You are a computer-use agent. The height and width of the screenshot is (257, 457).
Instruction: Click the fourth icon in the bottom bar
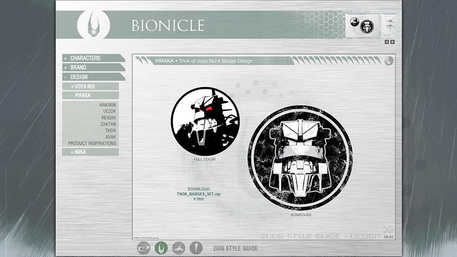(x=196, y=248)
